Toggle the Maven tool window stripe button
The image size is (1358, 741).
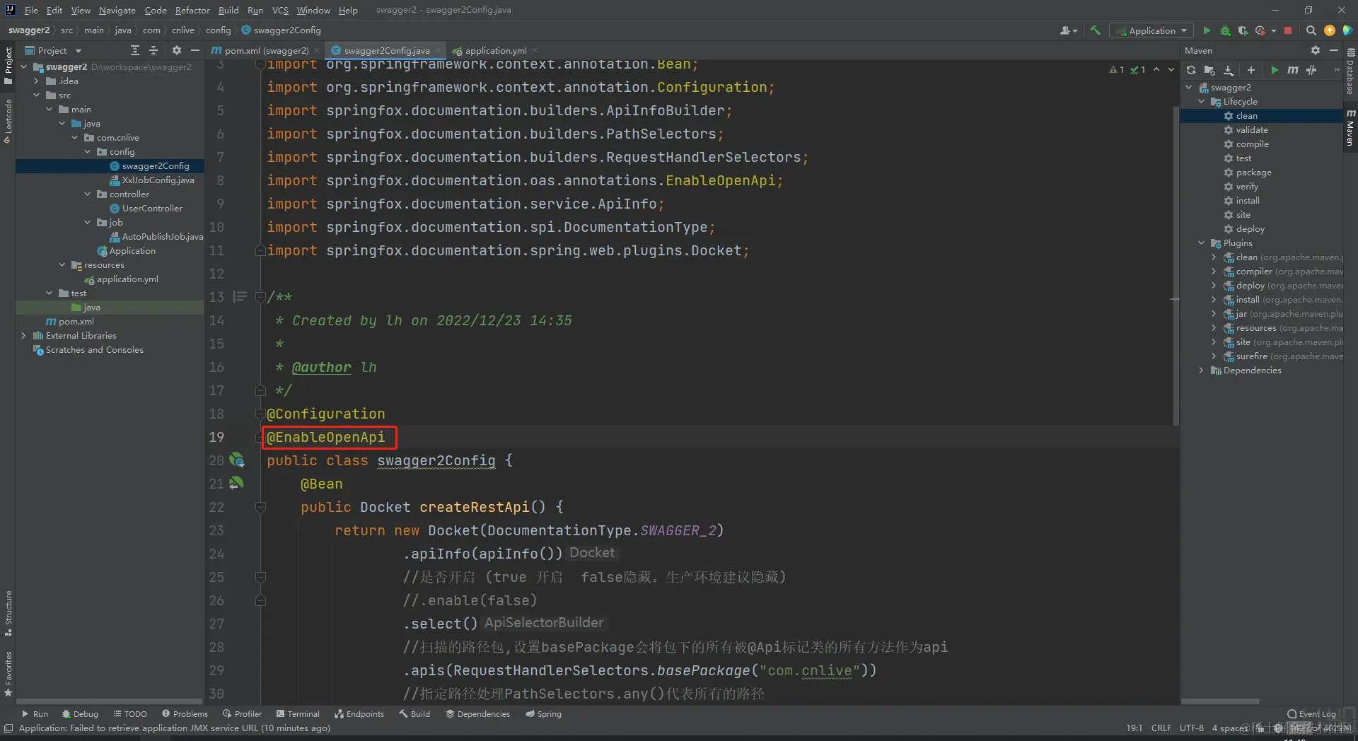pos(1350,127)
